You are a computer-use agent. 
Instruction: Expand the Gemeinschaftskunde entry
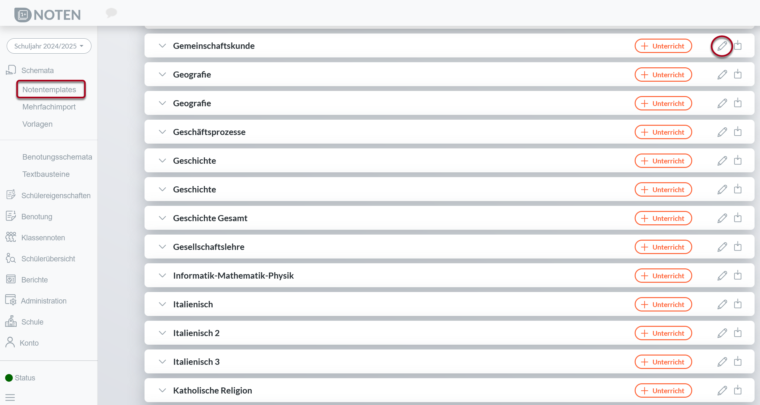point(162,46)
